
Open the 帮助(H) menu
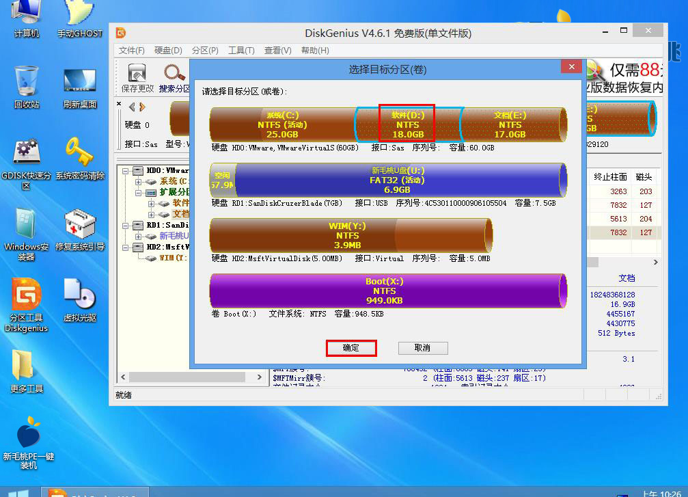pos(315,51)
